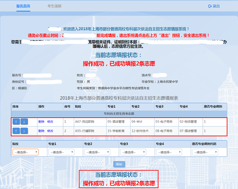Switch to the 考生须知 tab
Screen dimensions: 238x189
pyautogui.click(x=54, y=6)
